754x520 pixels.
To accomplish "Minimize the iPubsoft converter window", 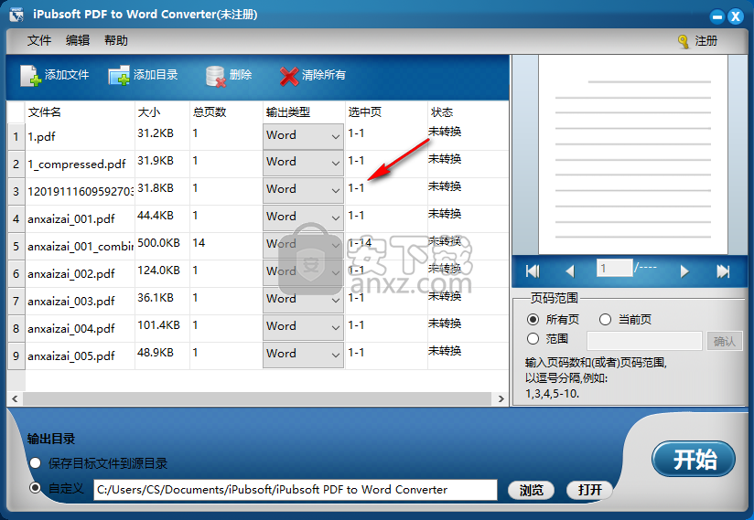I will [x=717, y=17].
